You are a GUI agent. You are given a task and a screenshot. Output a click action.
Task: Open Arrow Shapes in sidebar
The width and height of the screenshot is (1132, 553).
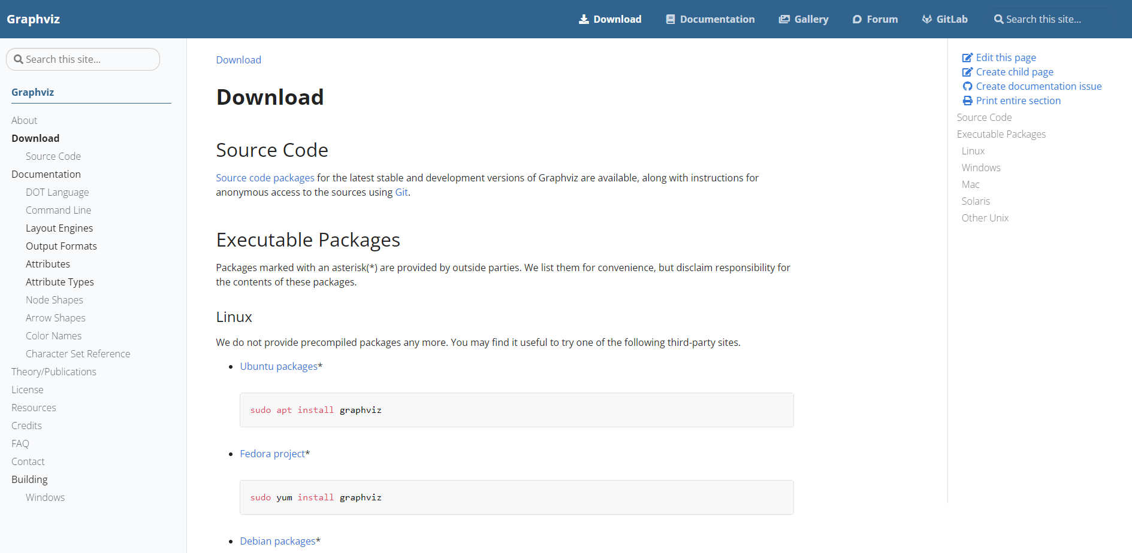point(56,318)
